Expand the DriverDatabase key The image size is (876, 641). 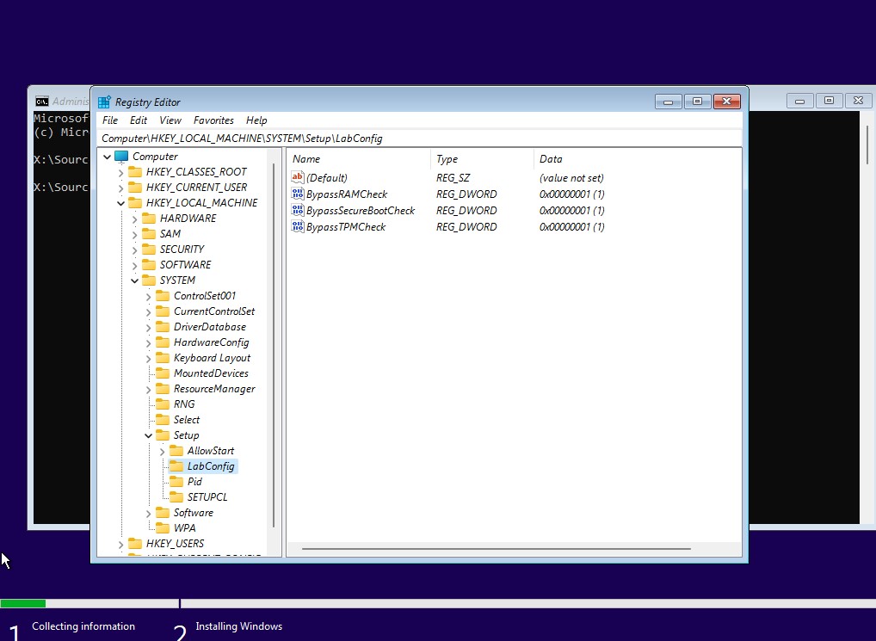click(148, 328)
